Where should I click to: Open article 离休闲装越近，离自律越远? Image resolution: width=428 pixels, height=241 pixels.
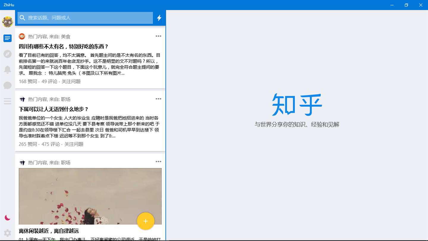pos(49,231)
